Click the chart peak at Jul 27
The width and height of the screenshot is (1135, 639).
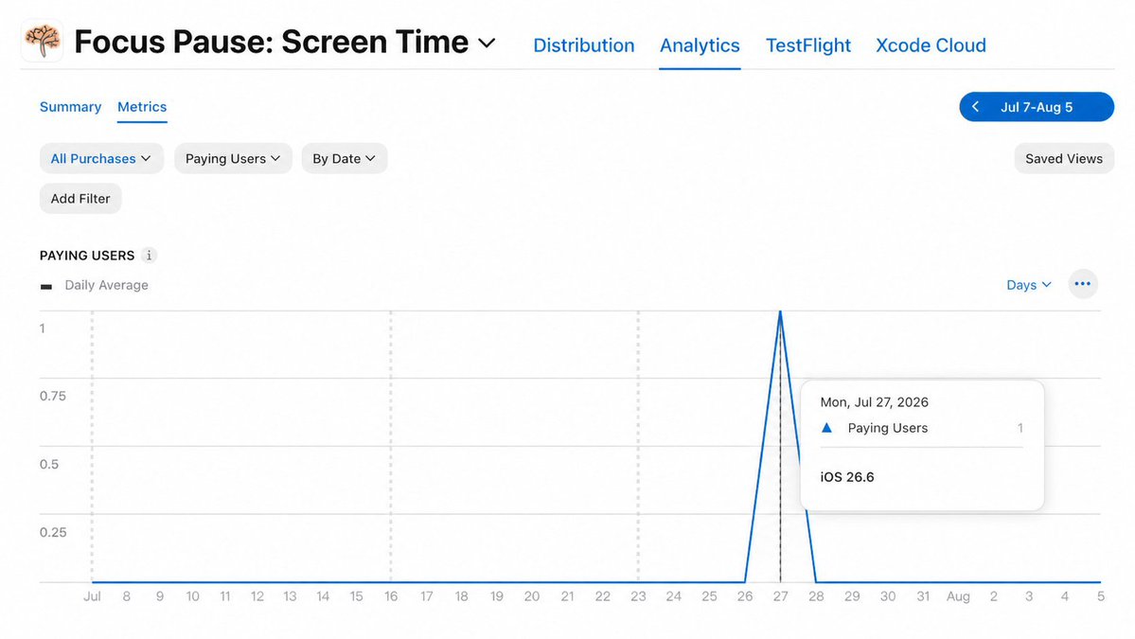[x=780, y=311]
